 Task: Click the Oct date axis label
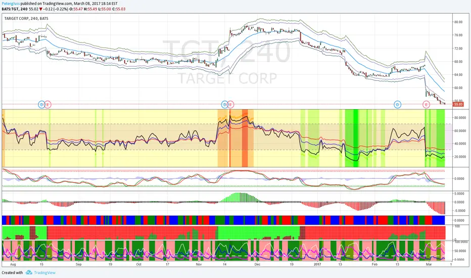(x=138, y=264)
